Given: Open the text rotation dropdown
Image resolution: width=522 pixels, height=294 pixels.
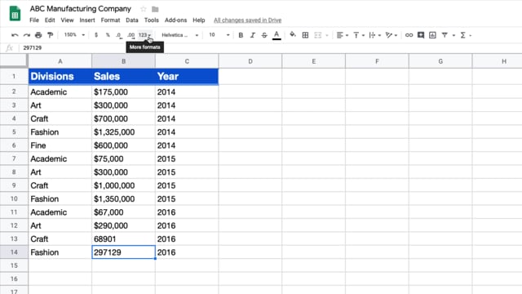Looking at the screenshot, I should 391,35.
